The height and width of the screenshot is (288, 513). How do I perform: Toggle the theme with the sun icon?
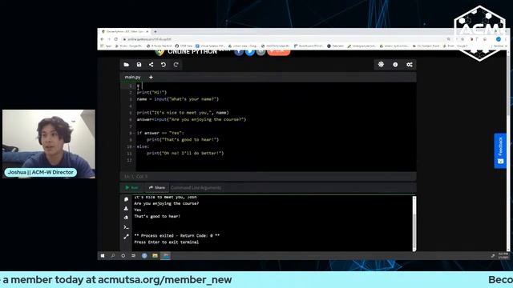382,65
